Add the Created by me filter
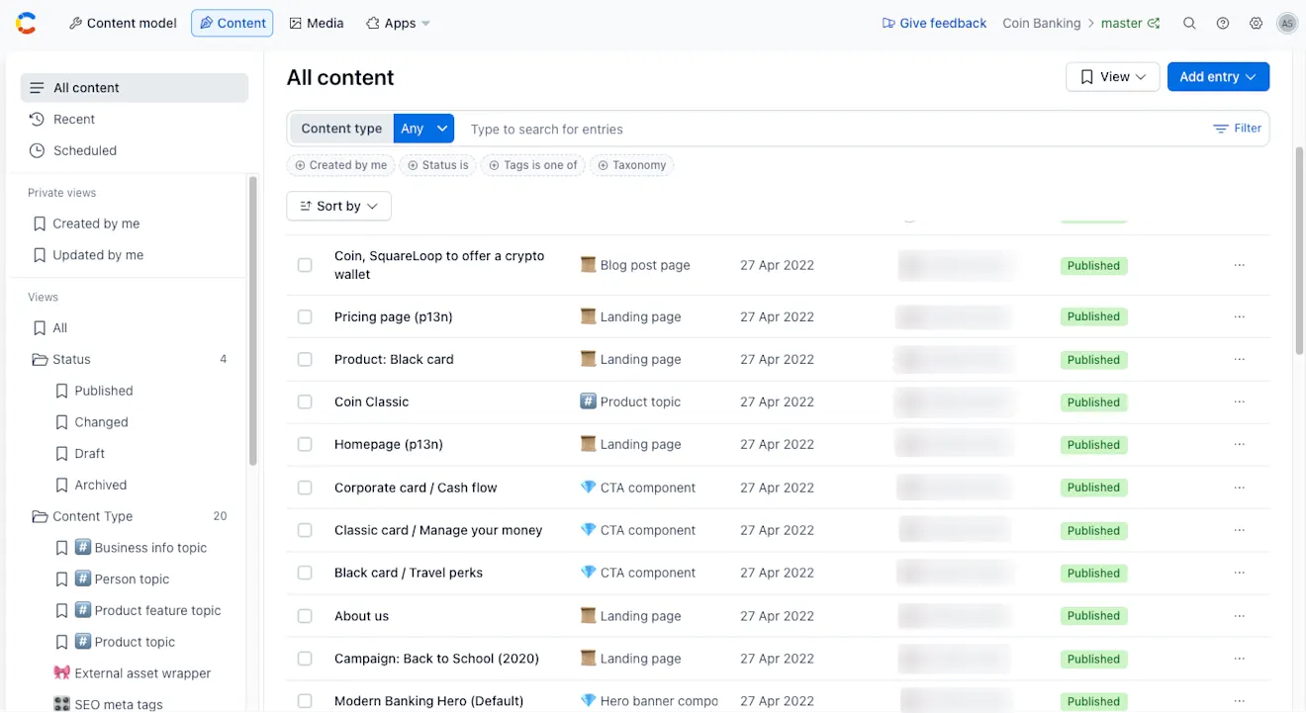The width and height of the screenshot is (1306, 713). [x=340, y=165]
